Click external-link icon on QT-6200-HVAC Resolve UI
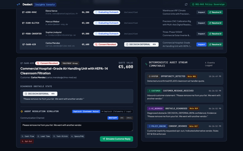Screen dimensions: 243x151 coord(210,12)
